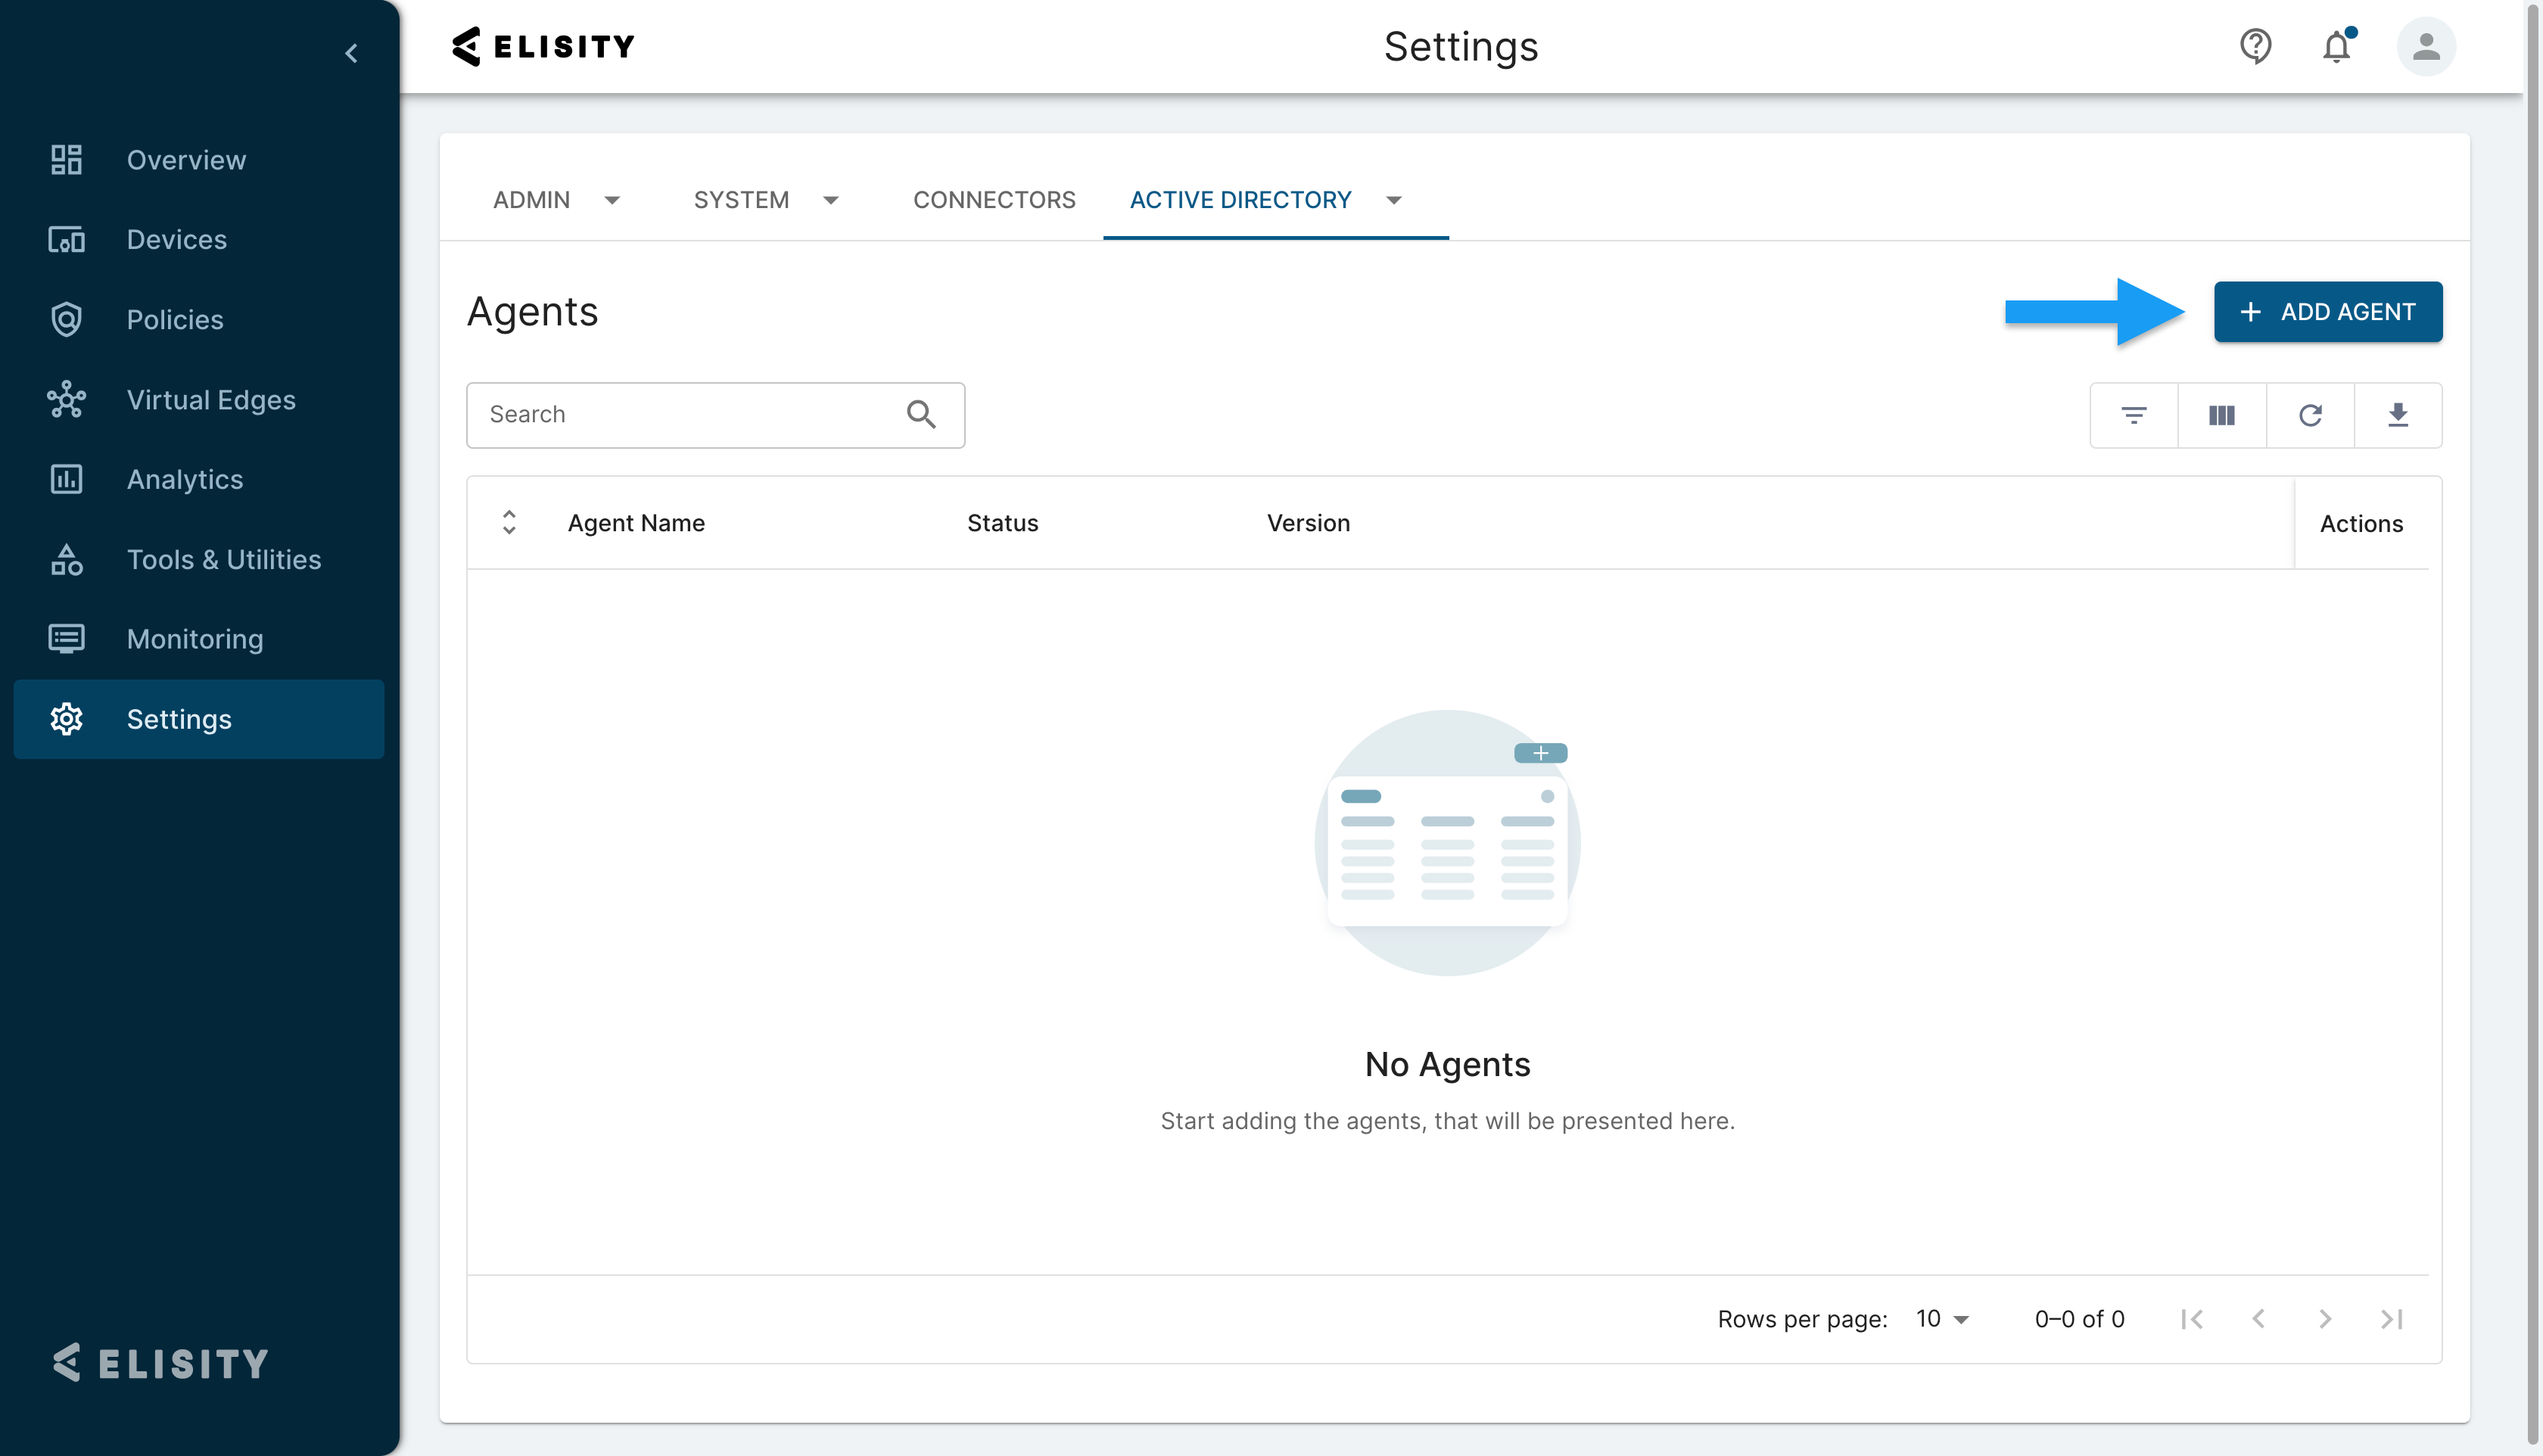Viewport: 2543px width, 1456px height.
Task: Click the Analytics chart icon
Action: [66, 480]
